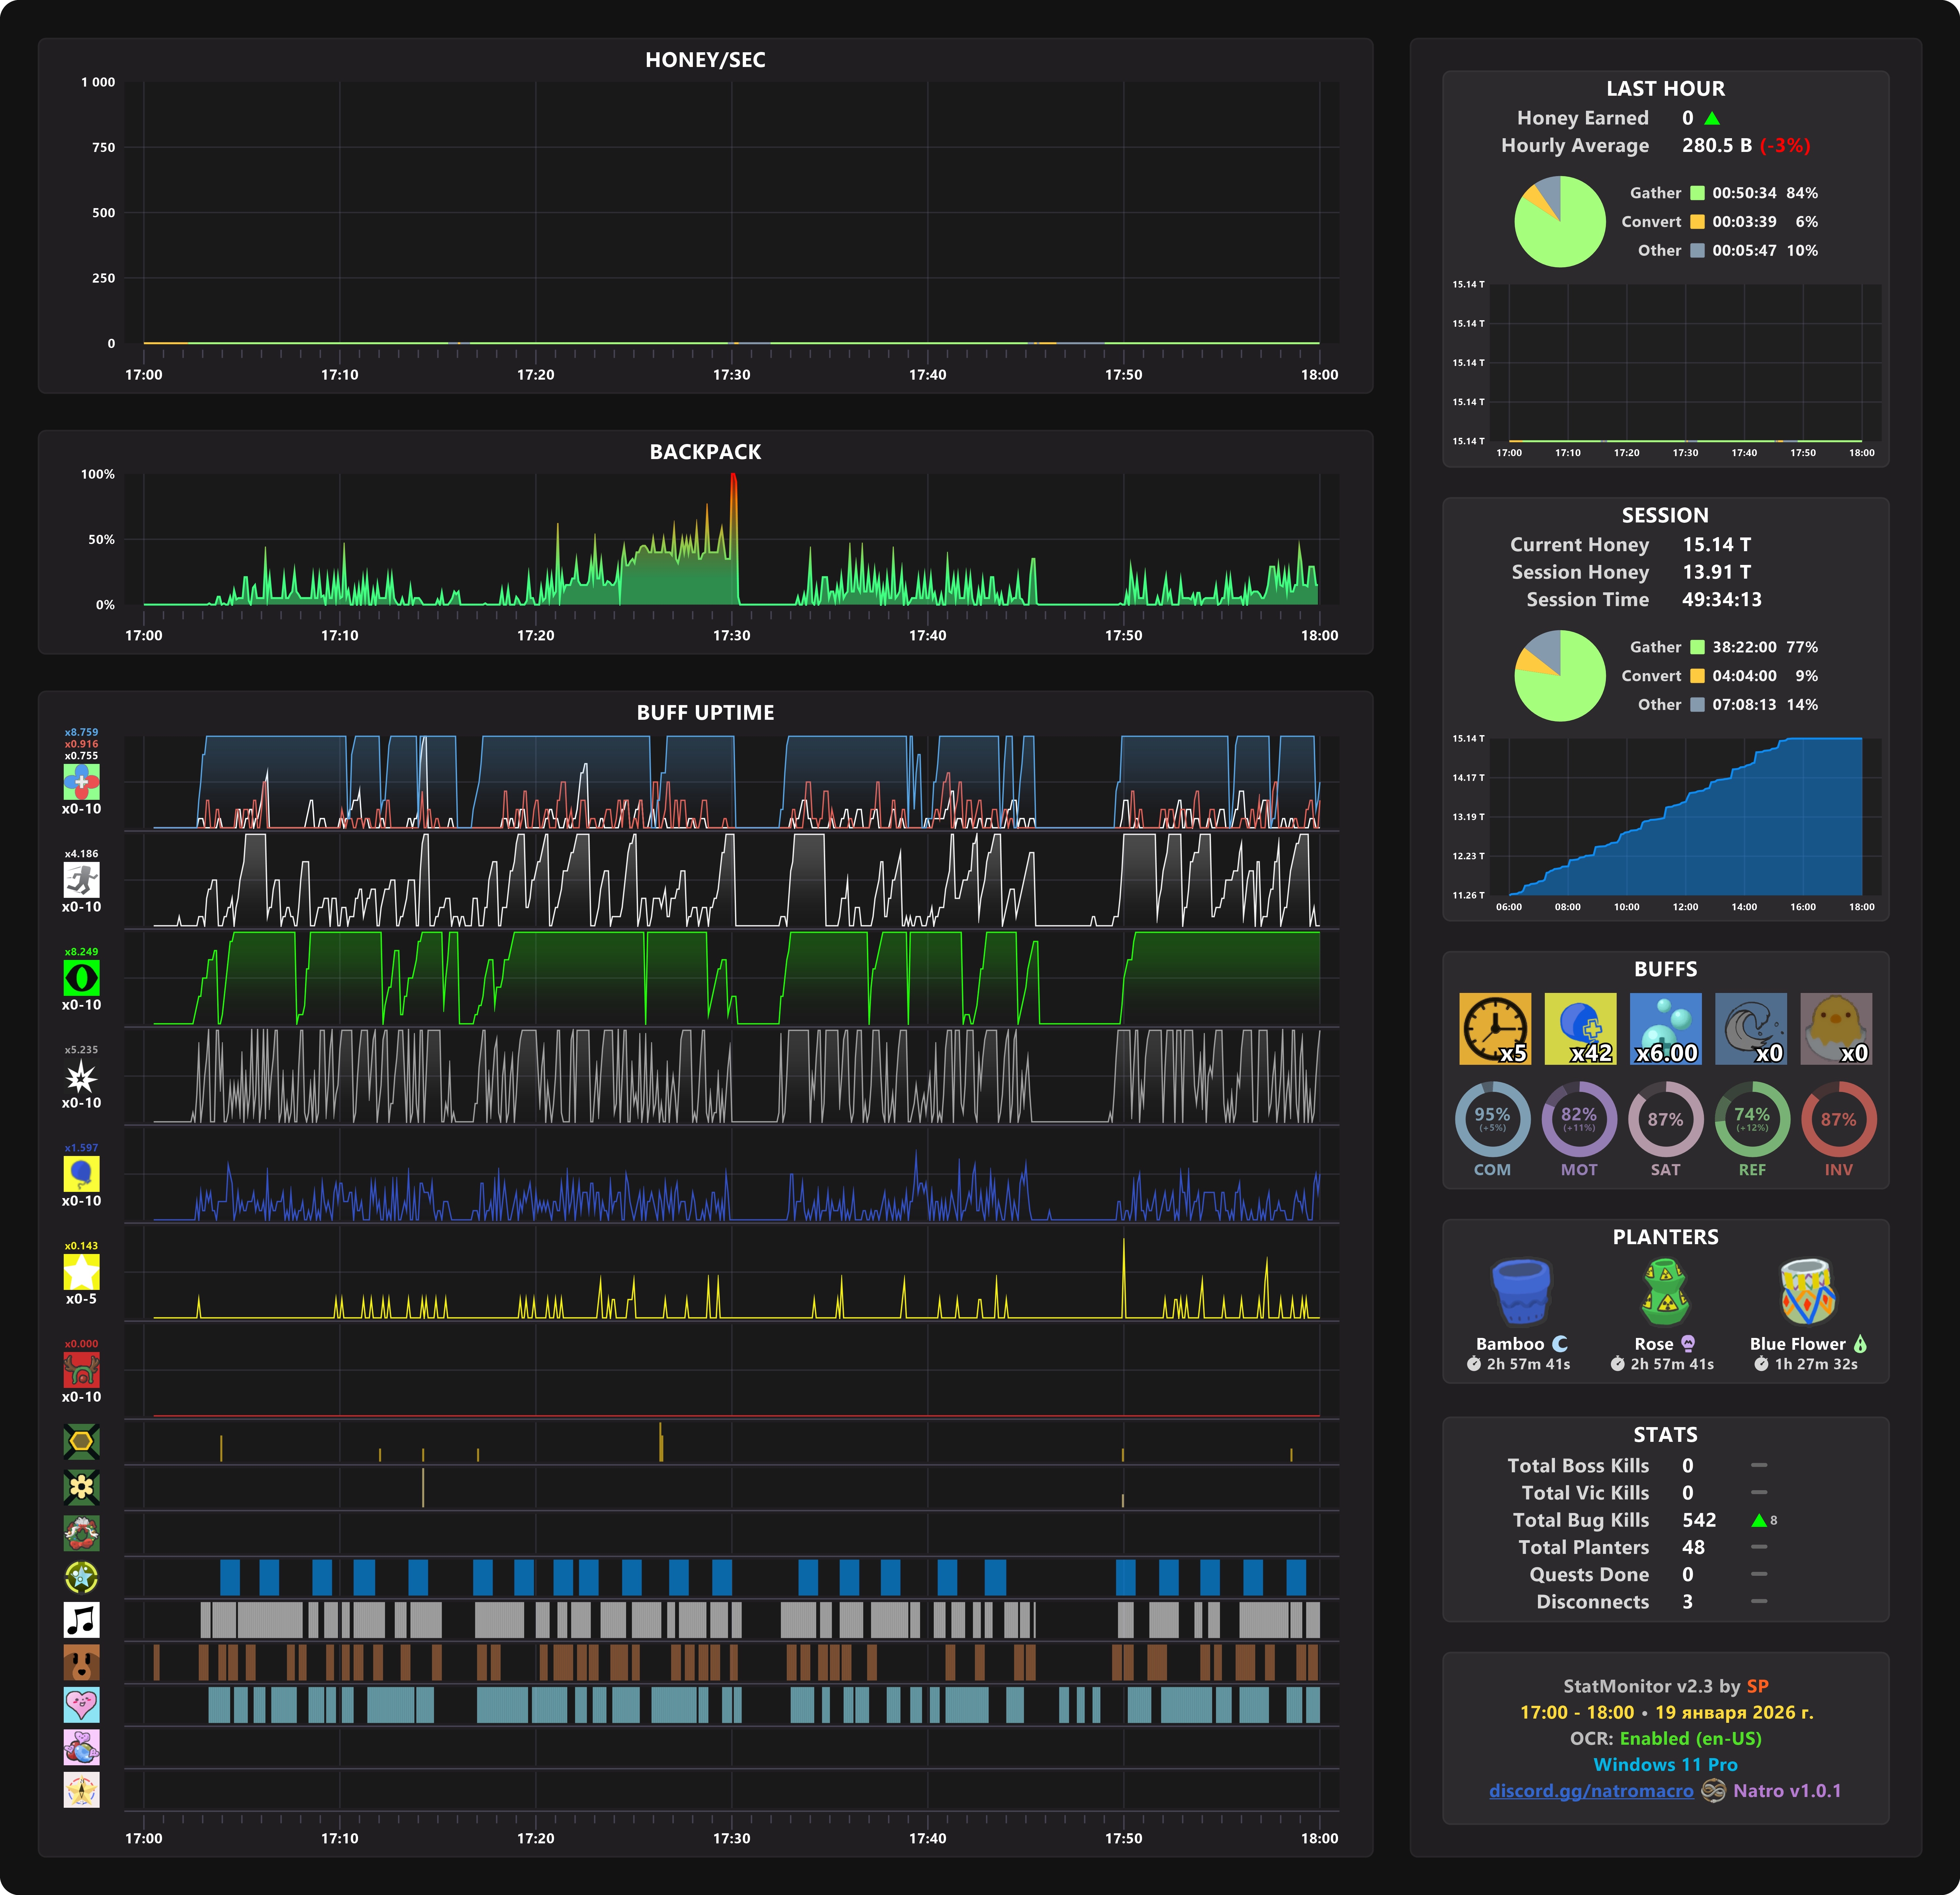Click the COM 95% circular gauge
This screenshot has width=1960, height=1895.
tap(1492, 1119)
